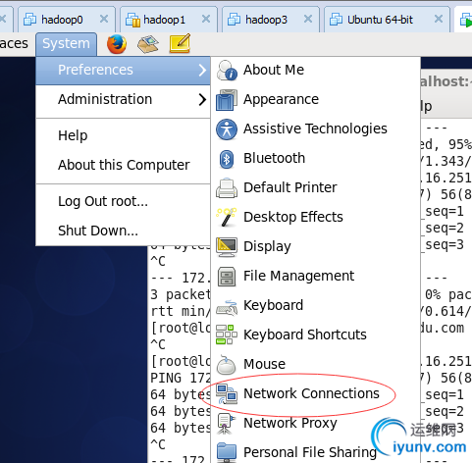Image resolution: width=472 pixels, height=463 pixels.
Task: Choose Shut Down... entry
Action: tap(123, 231)
